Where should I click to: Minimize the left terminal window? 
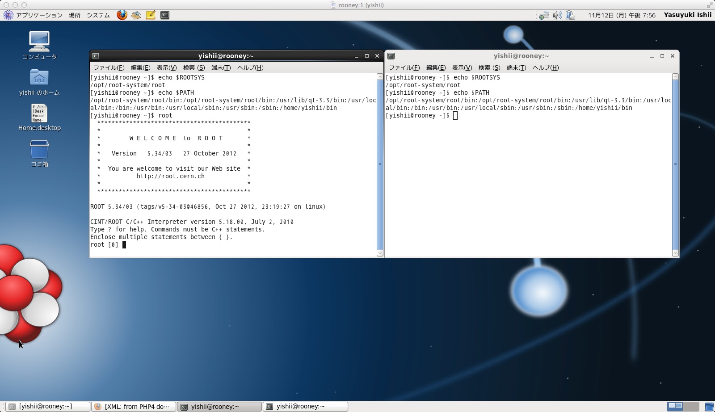pos(357,56)
